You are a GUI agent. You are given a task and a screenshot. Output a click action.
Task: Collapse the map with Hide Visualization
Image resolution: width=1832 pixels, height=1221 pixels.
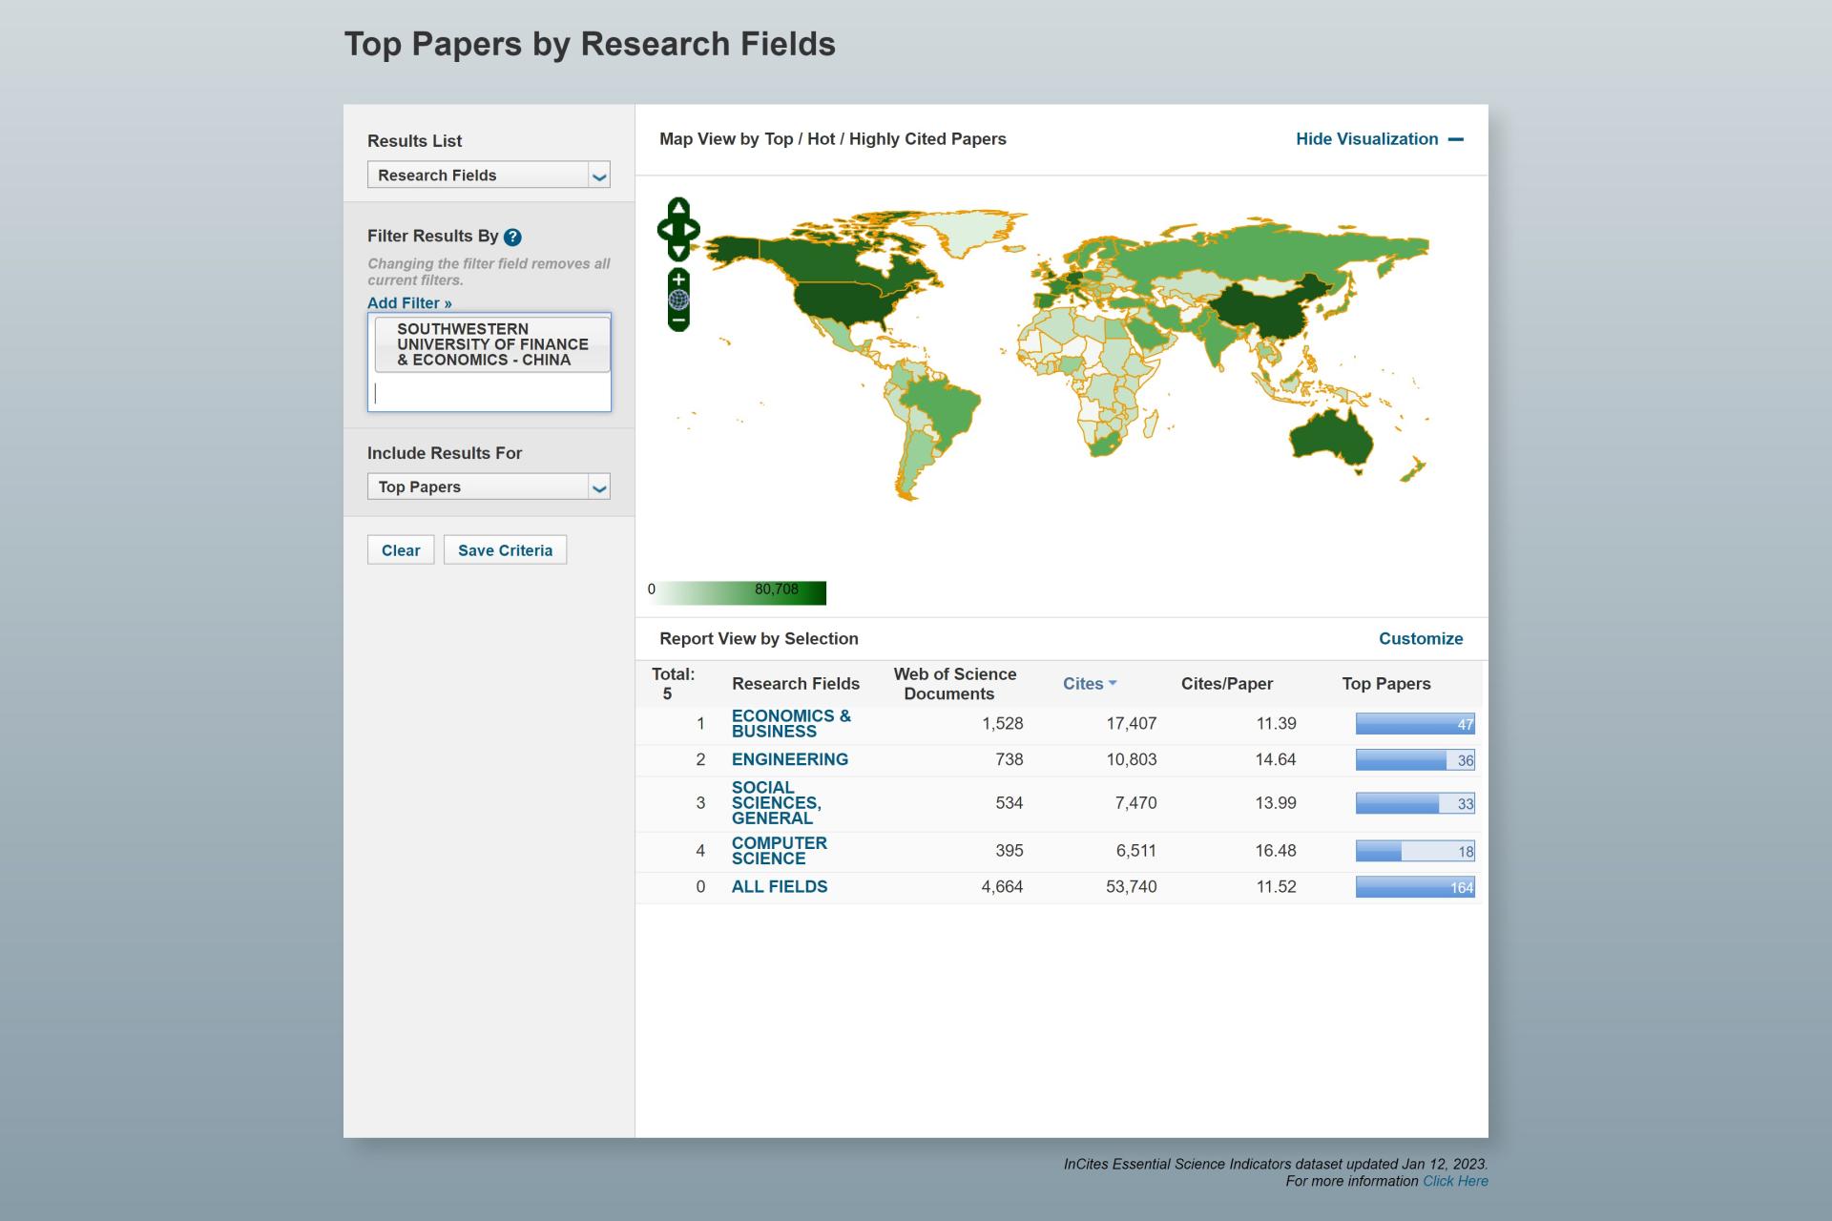(1379, 139)
